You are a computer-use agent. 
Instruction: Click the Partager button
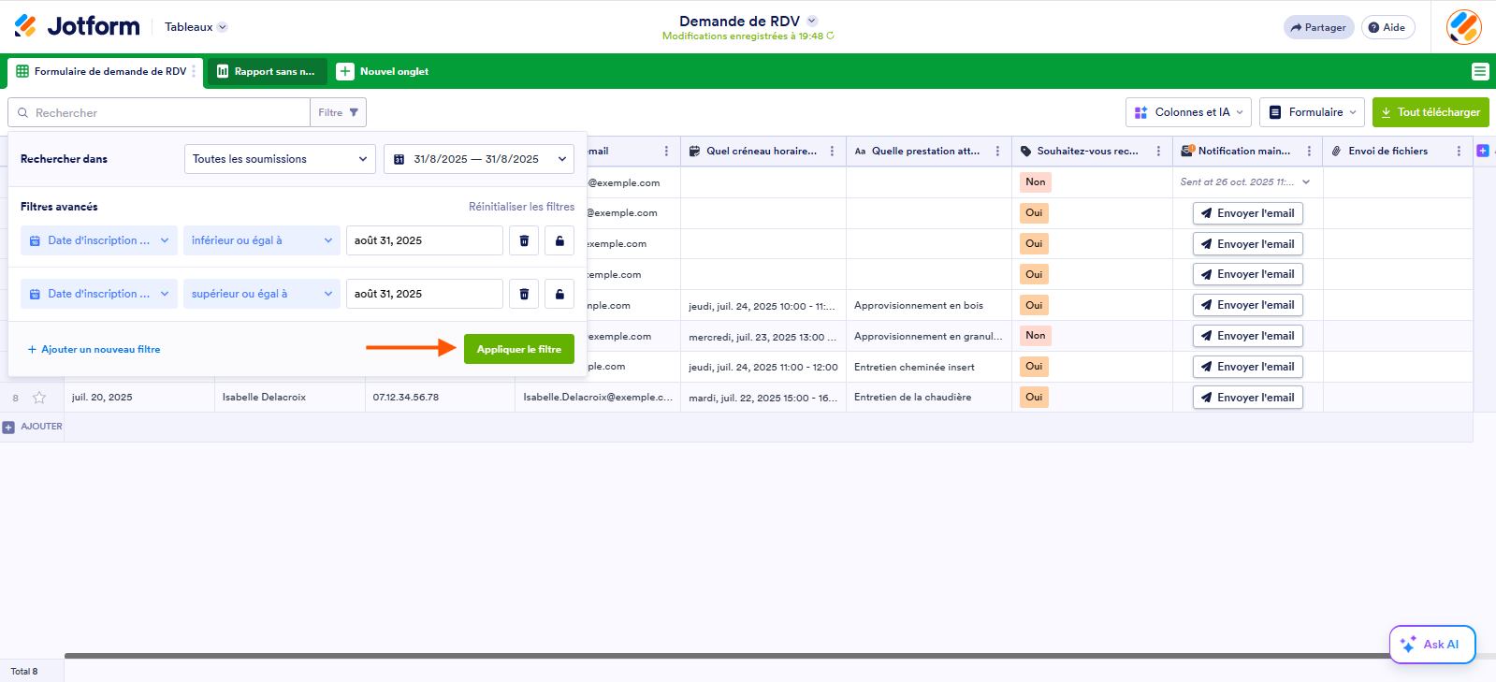(1318, 27)
